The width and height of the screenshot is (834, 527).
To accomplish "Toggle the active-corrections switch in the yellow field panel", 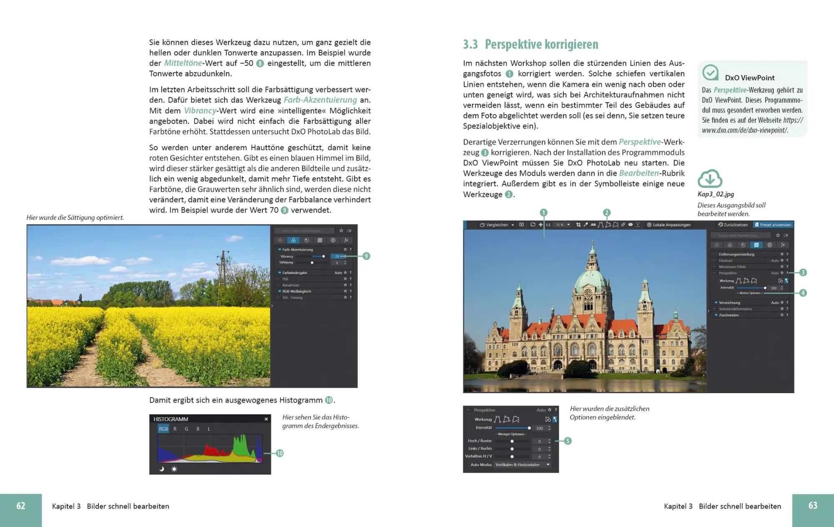I will coord(349,231).
